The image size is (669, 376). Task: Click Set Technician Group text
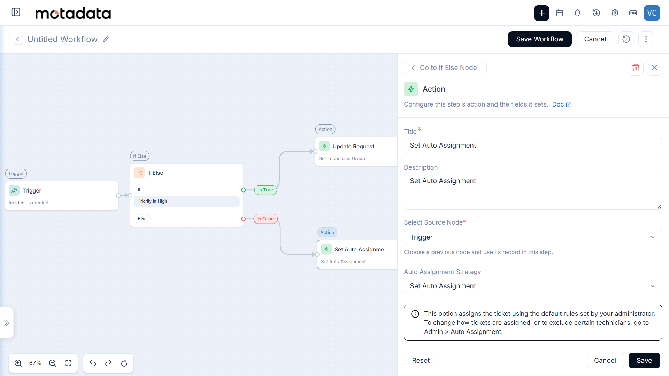[342, 158]
